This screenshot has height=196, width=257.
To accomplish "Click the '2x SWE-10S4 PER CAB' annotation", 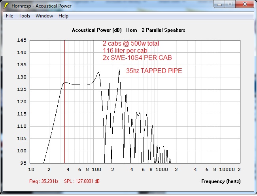I will pos(137,58).
